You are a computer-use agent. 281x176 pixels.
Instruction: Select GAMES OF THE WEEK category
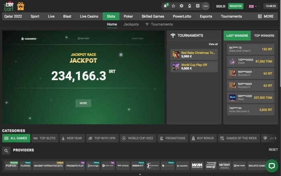point(239,138)
